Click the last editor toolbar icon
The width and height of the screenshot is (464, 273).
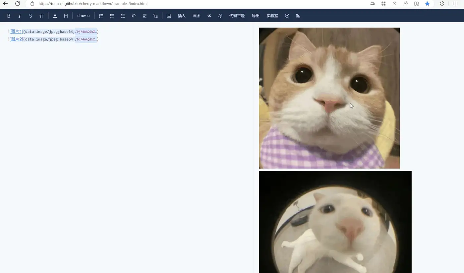pos(298,16)
